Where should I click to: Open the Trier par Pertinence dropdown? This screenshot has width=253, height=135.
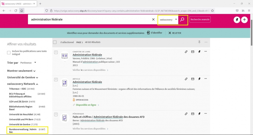pos(28,63)
